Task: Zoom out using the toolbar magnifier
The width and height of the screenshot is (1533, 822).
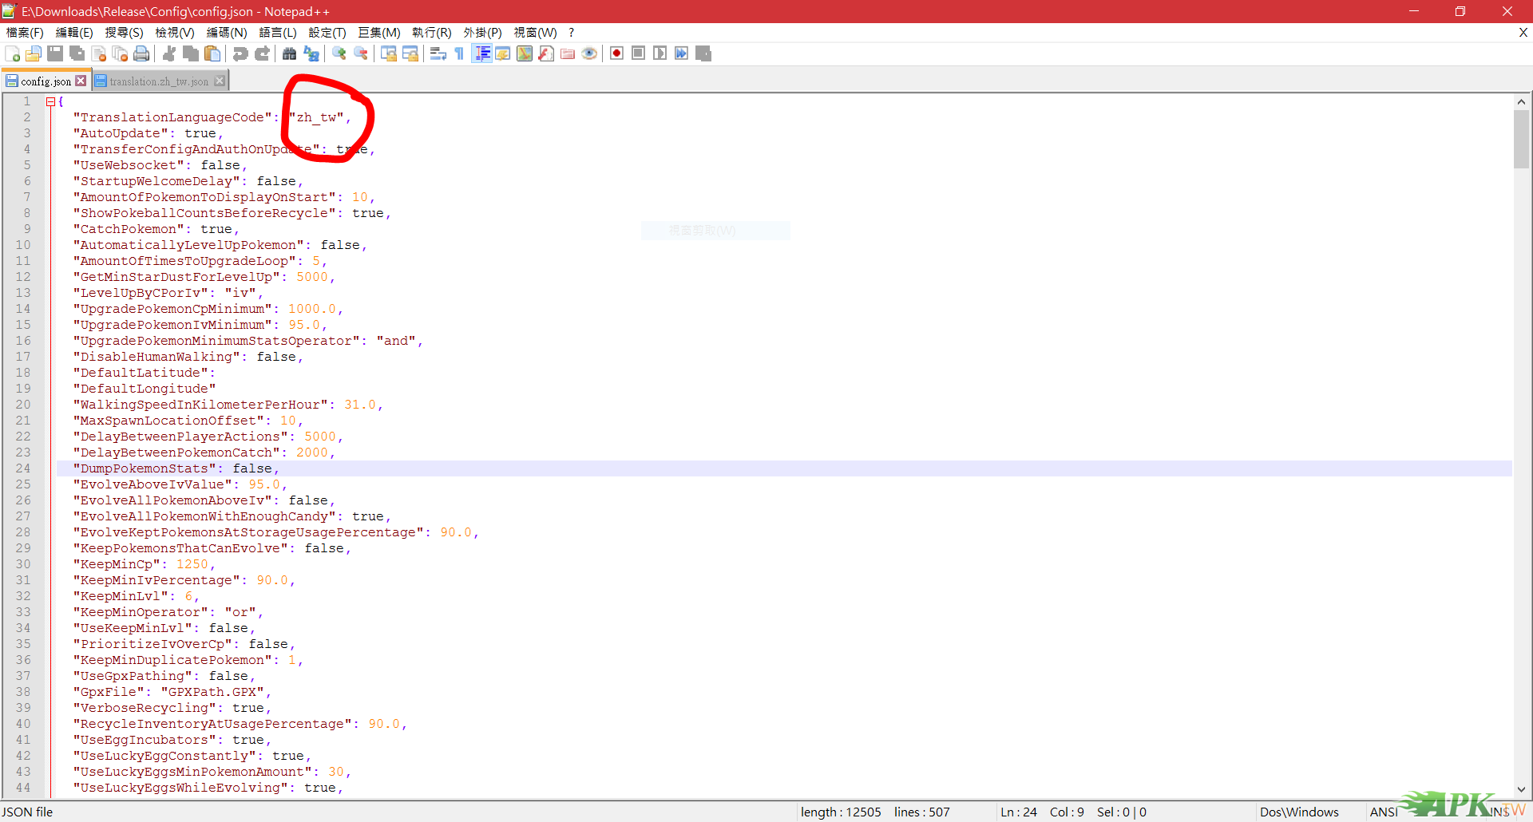Action: point(361,53)
